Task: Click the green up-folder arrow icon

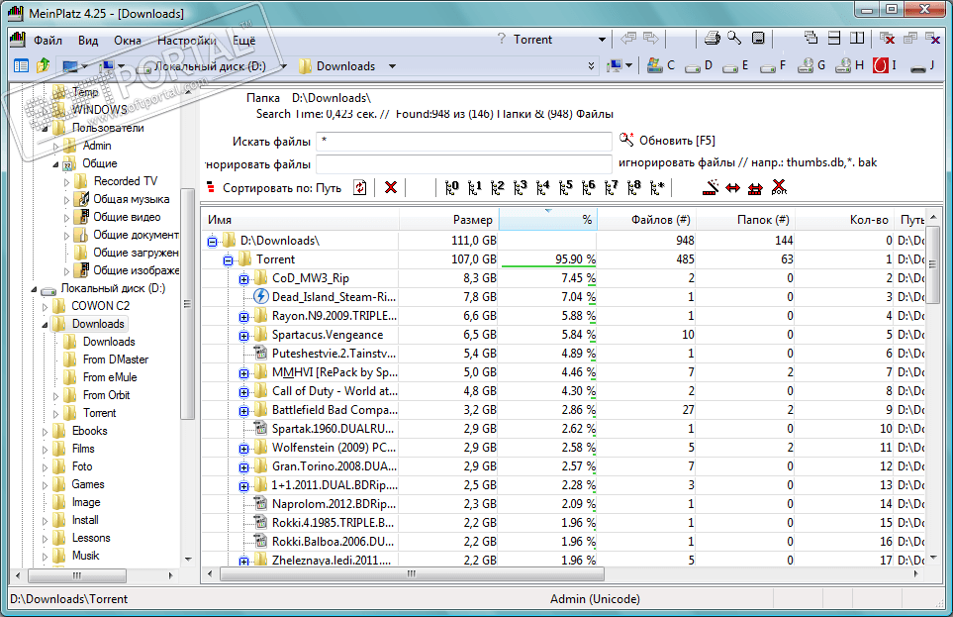Action: pos(44,66)
